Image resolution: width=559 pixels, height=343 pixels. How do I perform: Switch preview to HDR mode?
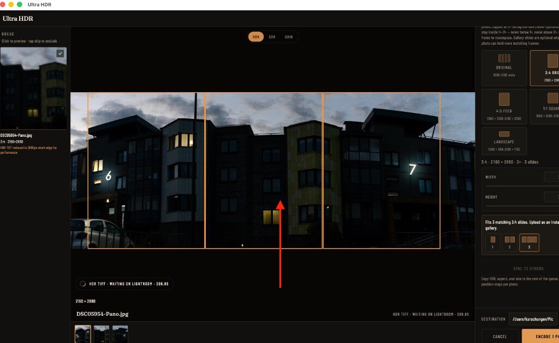256,37
